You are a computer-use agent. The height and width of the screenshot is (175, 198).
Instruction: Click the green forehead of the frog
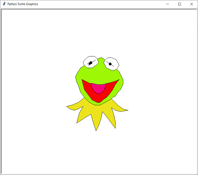click(x=99, y=73)
